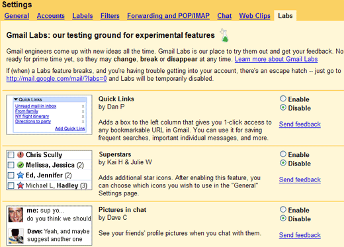Viewport: 344px width, 247px height.
Task: Select Disable for Superstars
Action: (x=283, y=163)
